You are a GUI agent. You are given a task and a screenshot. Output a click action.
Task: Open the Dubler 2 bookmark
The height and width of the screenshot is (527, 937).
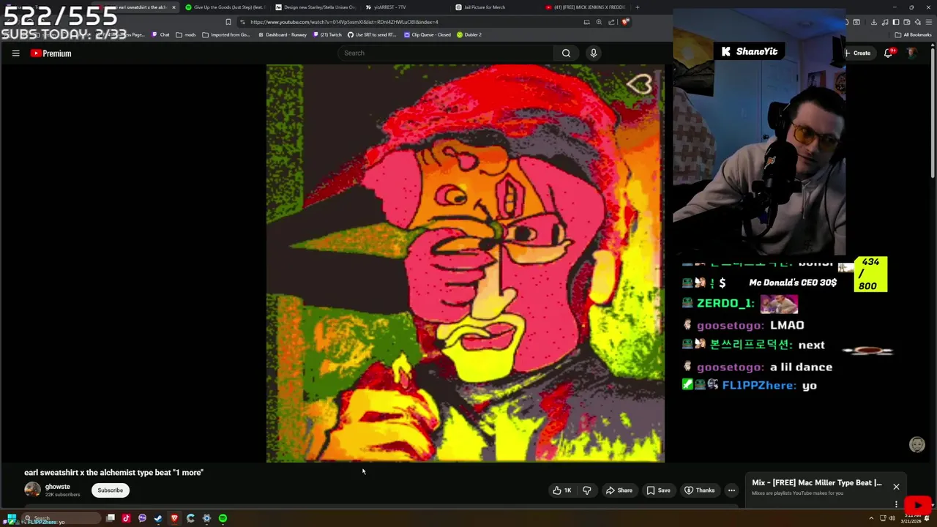pyautogui.click(x=469, y=34)
